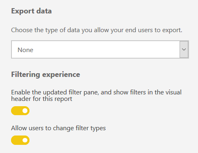Viewport: 198px width, 153px height.
Task: Click "Allow users to change filter types" label
Action: pyautogui.click(x=59, y=128)
